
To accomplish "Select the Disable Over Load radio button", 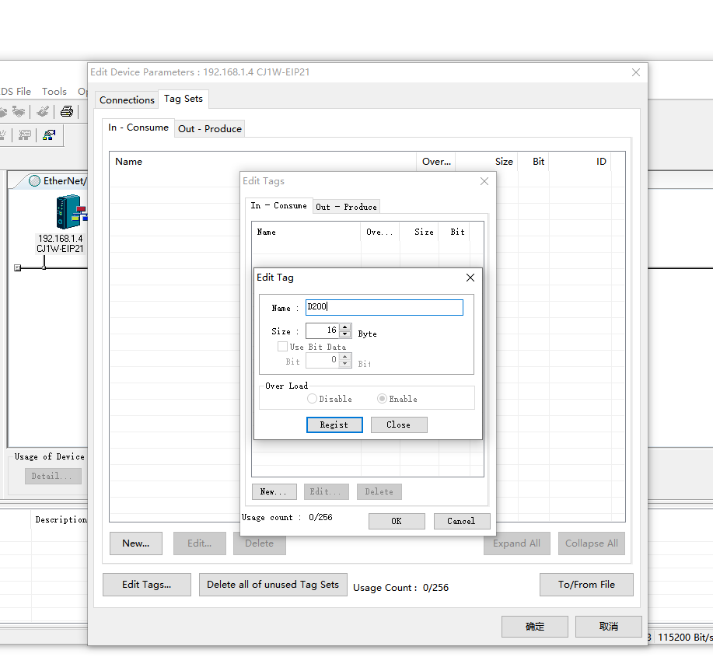I will [312, 398].
